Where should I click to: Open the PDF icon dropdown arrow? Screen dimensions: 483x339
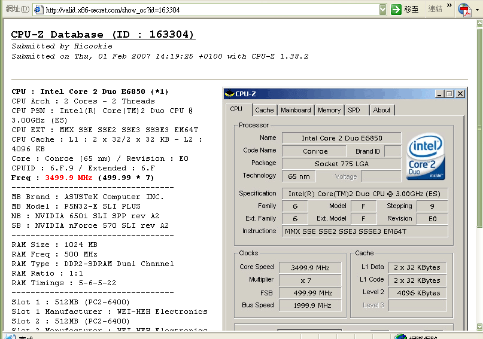477,10
